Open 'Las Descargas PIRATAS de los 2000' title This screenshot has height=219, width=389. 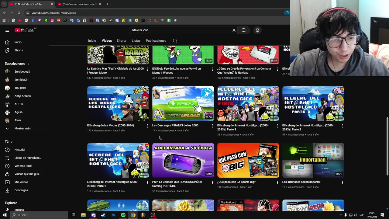pyautogui.click(x=175, y=125)
